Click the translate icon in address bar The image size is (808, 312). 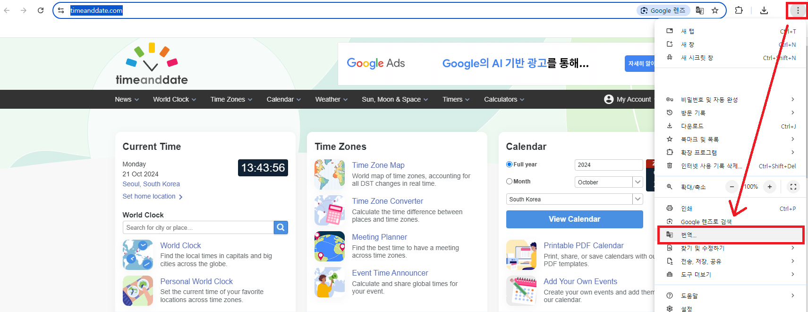click(700, 10)
